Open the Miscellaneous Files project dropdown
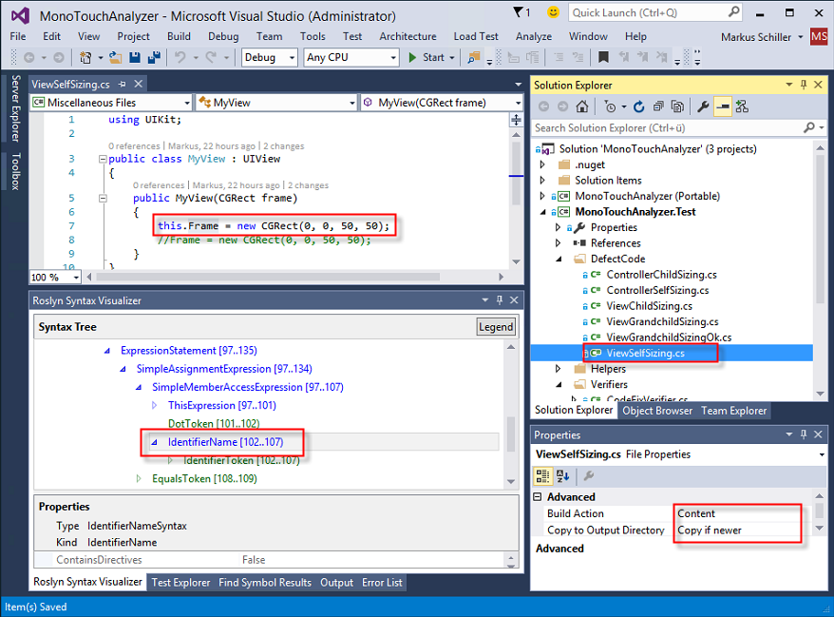 pyautogui.click(x=111, y=103)
